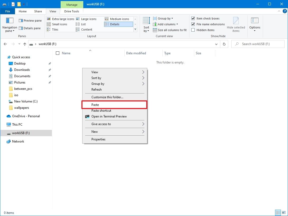The width and height of the screenshot is (288, 216).
Task: Switch to the Home ribbon tab
Action: click(x=22, y=11)
